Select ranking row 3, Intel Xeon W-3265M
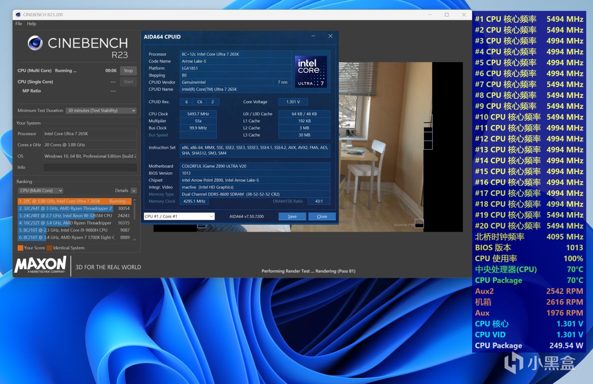593x384 pixels. coord(75,216)
